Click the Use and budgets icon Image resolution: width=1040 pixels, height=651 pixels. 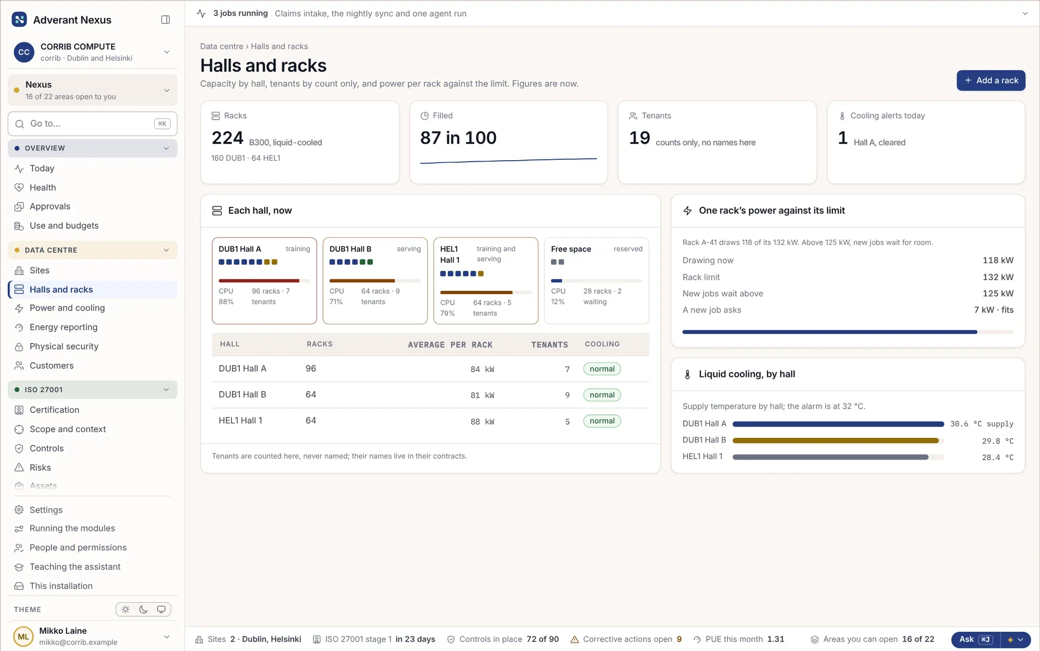click(19, 226)
